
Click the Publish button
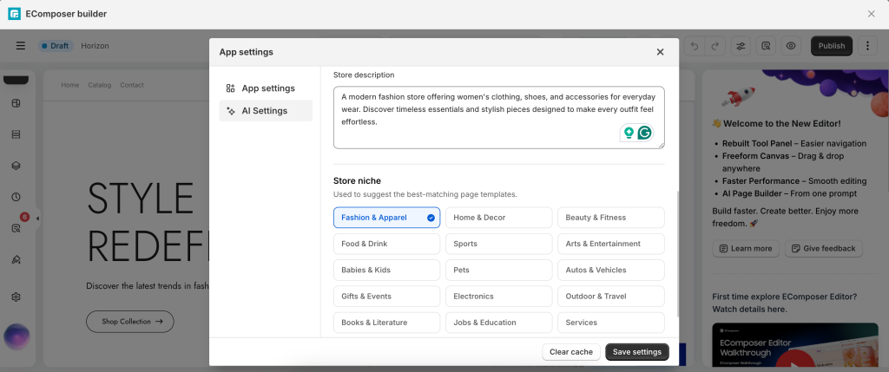[x=831, y=46]
